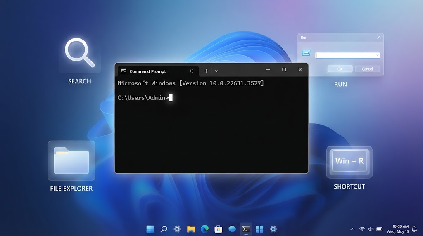Expand the Run dialog history dropdown arrow
The width and height of the screenshot is (423, 236).
tap(378, 55)
